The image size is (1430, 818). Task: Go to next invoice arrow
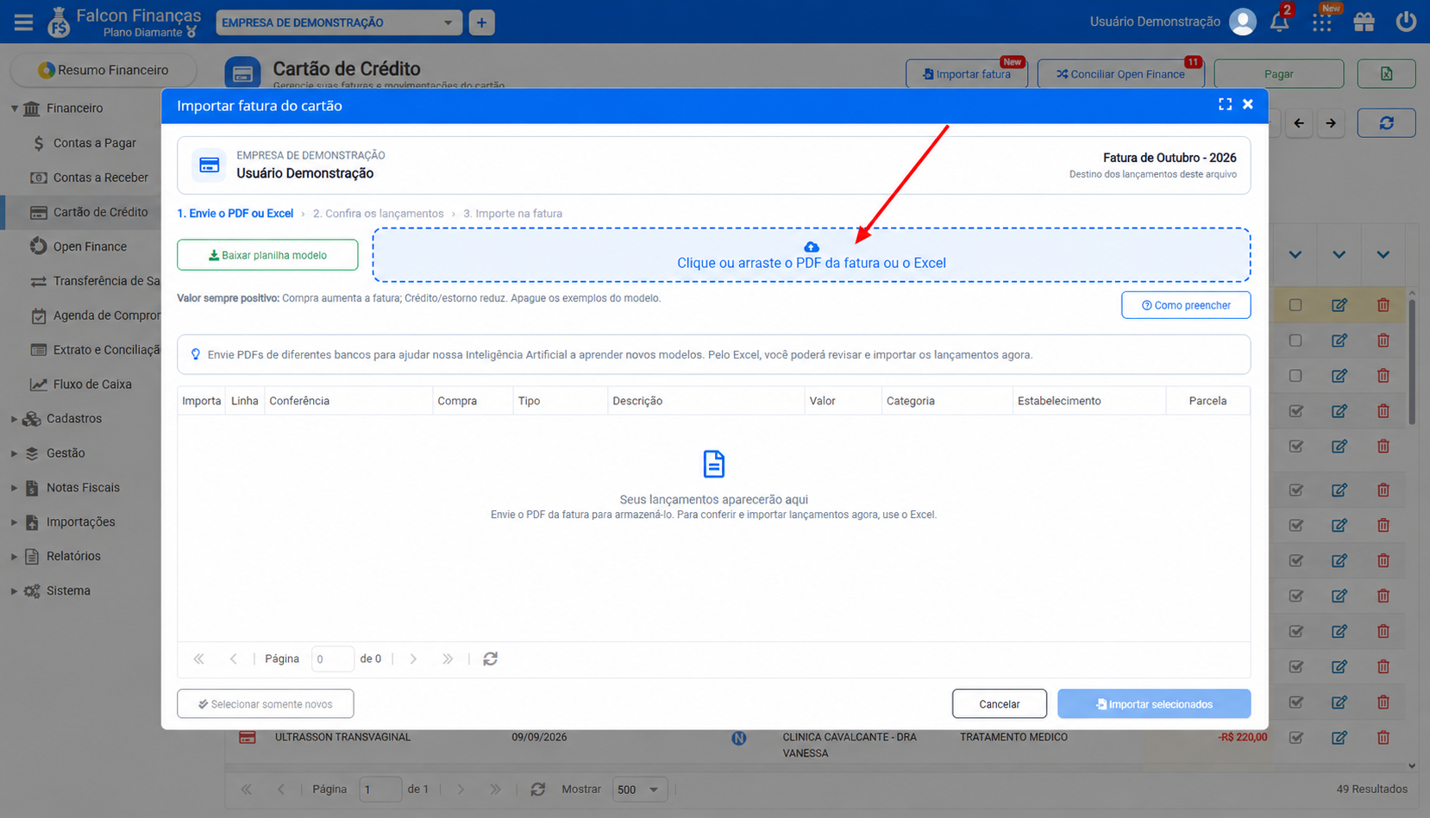1331,123
